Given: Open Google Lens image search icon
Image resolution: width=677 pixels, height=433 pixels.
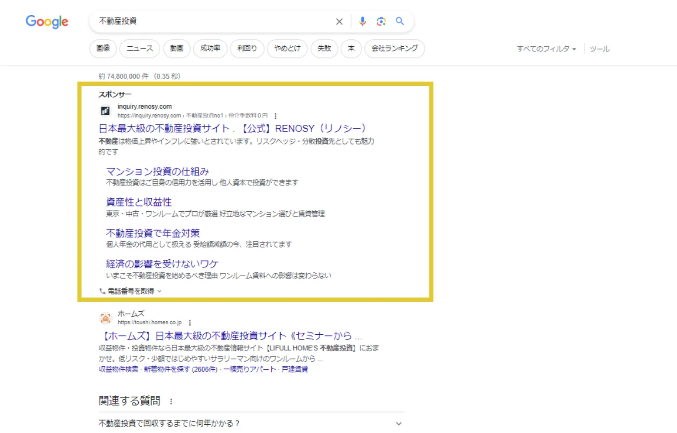Looking at the screenshot, I should click(381, 21).
